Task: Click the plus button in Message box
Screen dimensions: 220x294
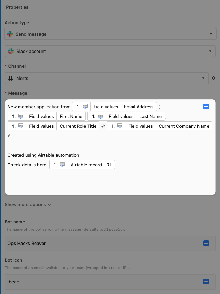Action: coord(206,107)
